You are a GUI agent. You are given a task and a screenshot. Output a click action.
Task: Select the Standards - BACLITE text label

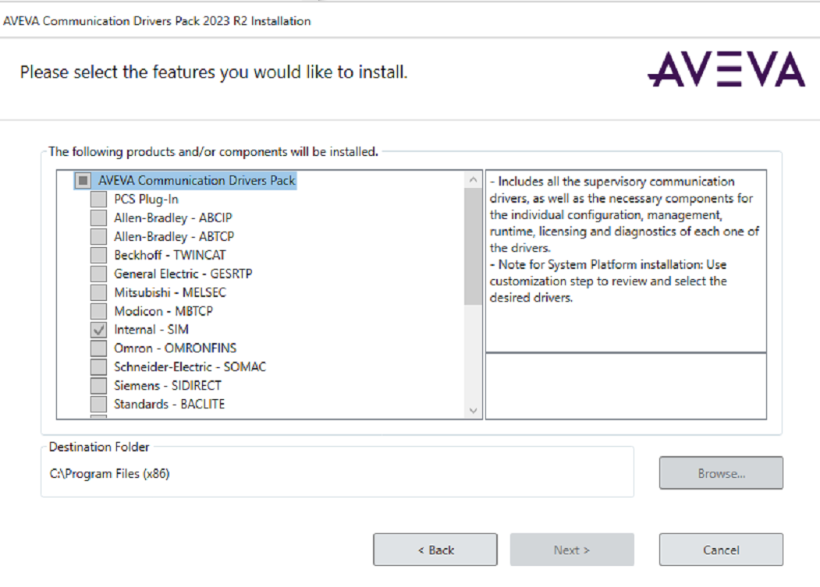point(169,404)
